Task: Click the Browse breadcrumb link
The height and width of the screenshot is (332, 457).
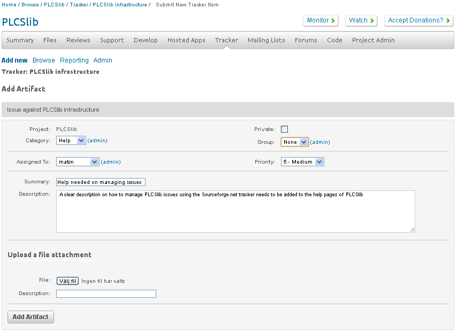Action: pos(30,5)
